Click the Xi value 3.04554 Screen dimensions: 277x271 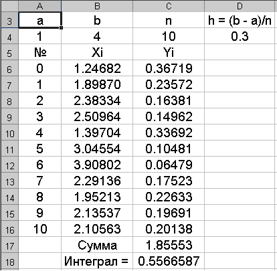[97, 149]
